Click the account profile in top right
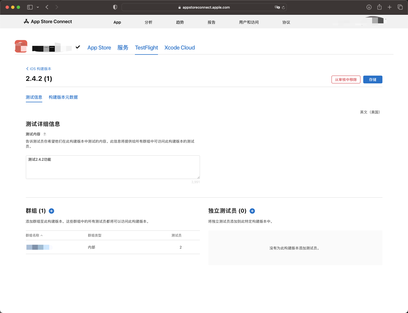This screenshot has width=408, height=313. (359, 21)
